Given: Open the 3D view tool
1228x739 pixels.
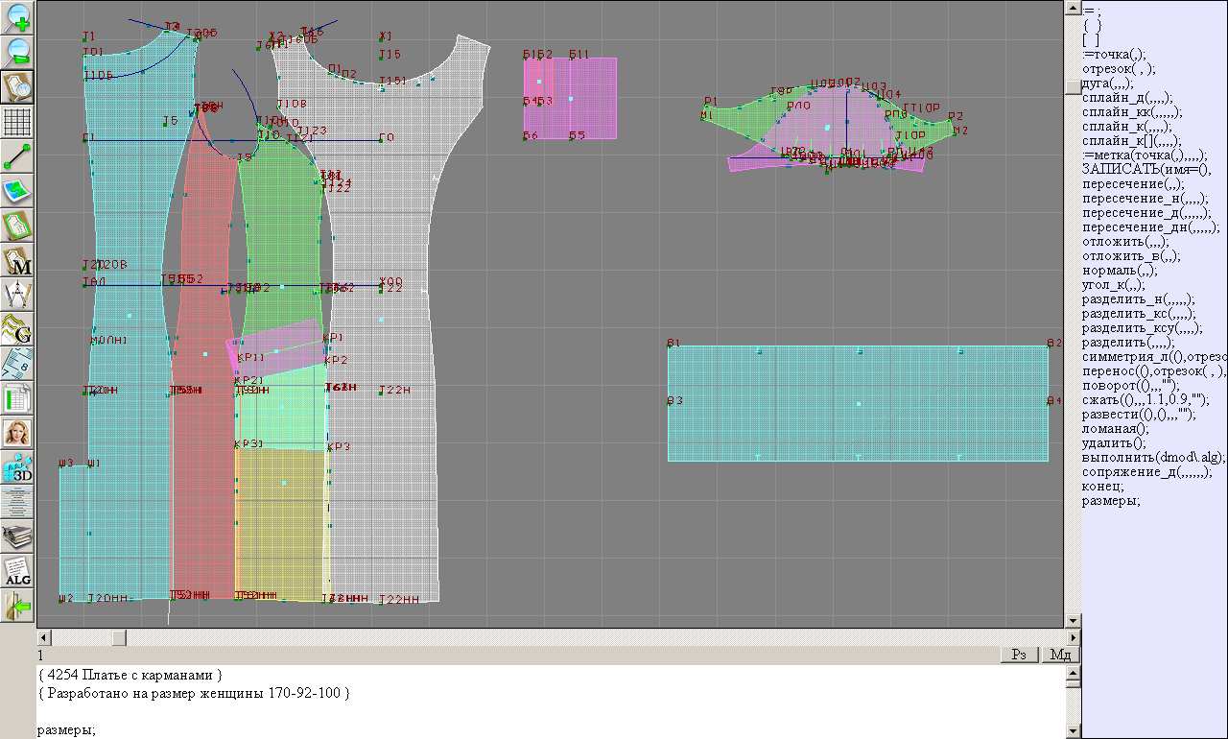Looking at the screenshot, I should (x=18, y=467).
